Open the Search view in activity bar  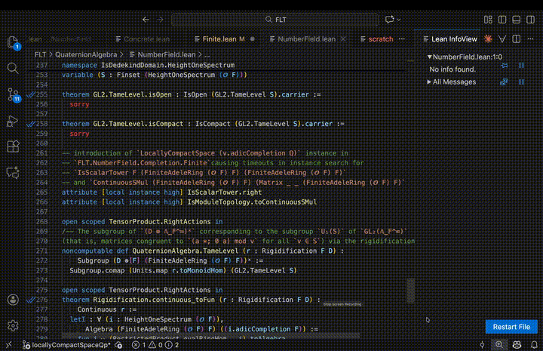pyautogui.click(x=13, y=68)
